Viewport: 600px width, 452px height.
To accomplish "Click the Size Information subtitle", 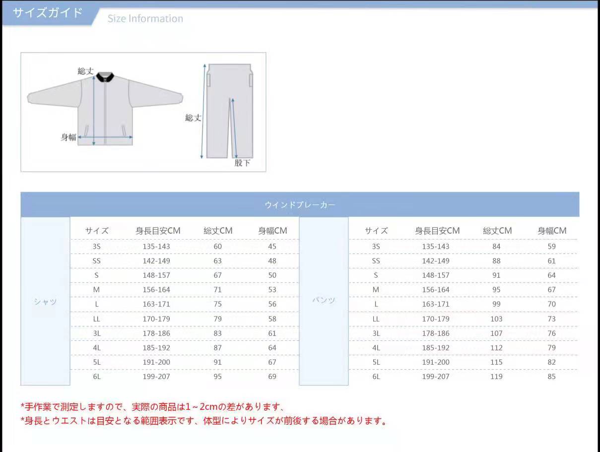I will point(145,18).
